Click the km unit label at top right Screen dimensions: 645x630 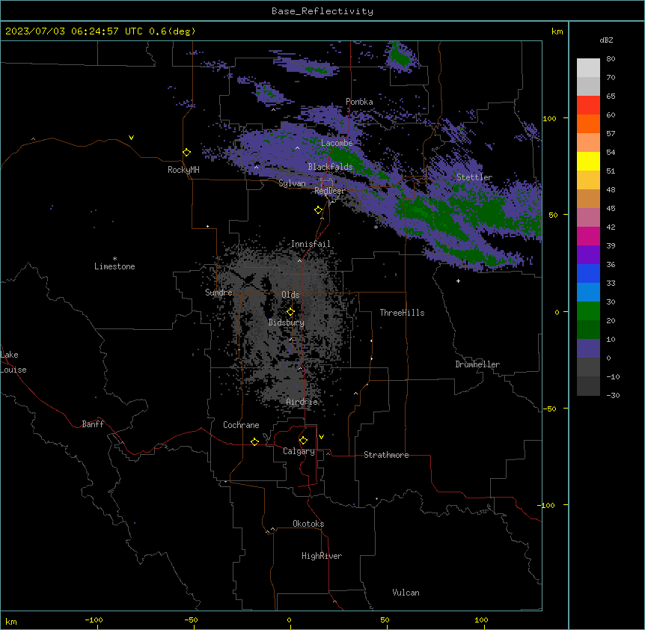point(557,31)
